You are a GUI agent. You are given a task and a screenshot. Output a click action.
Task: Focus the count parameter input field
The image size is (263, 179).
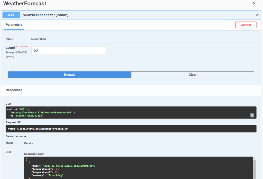click(x=69, y=51)
